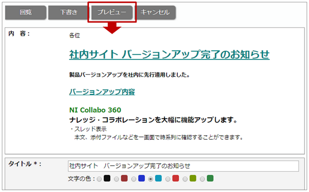Select the olive text color radio button
The width and height of the screenshot is (309, 192).
point(185,179)
